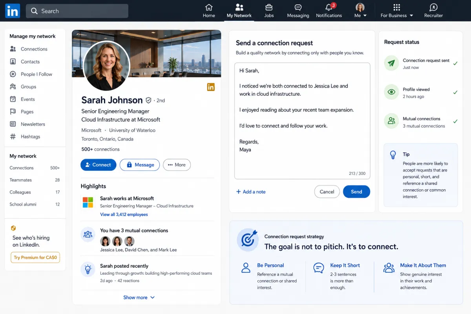Click the People I Follow icon
This screenshot has height=314, width=471.
(13, 74)
